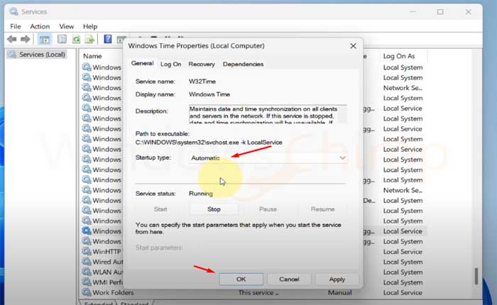Select the Work Folders service row
The width and height of the screenshot is (497, 305).
(252, 292)
